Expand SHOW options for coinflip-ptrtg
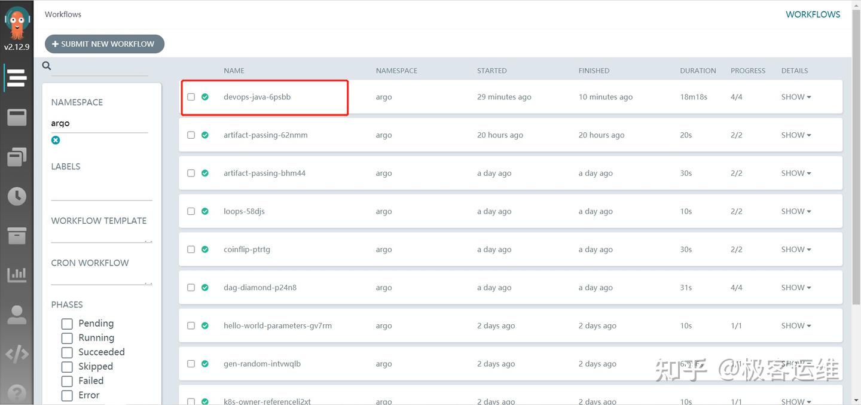 pos(795,249)
